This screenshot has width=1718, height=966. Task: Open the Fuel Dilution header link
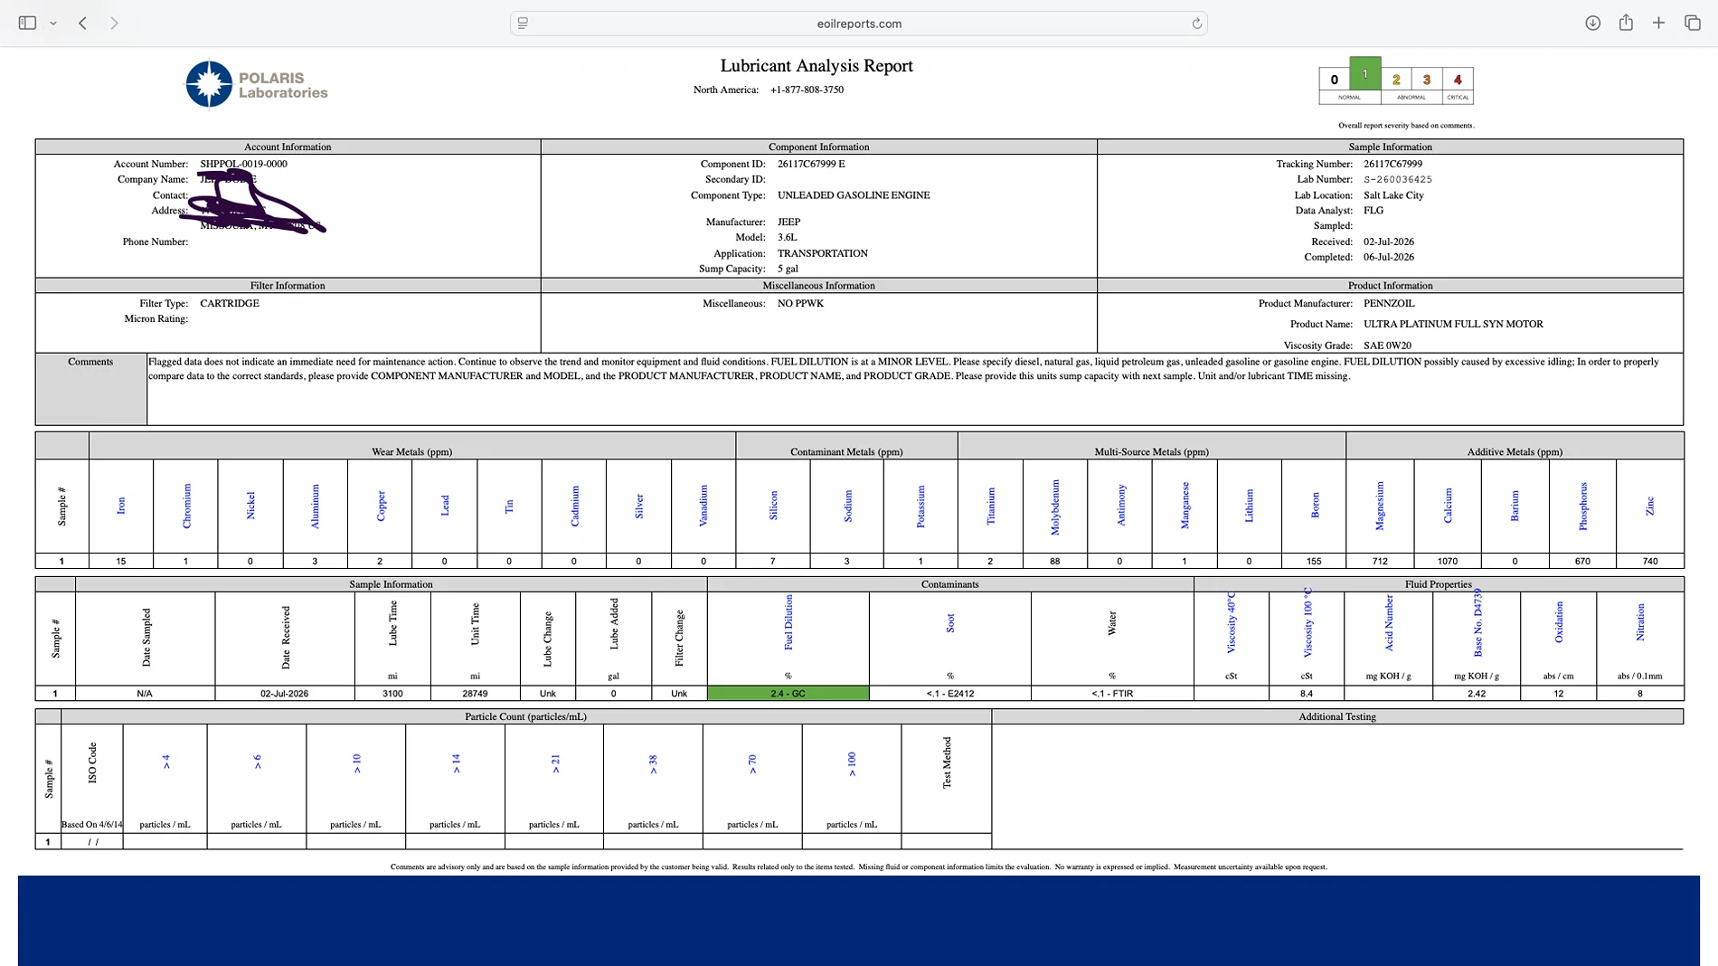(x=788, y=622)
